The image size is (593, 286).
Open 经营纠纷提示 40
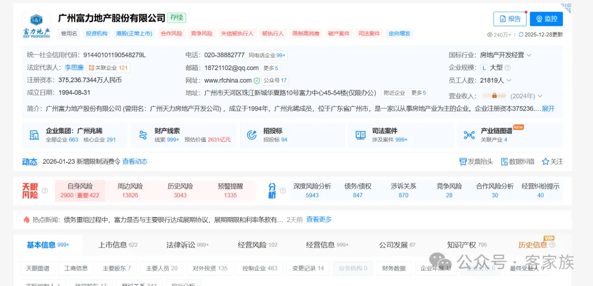tap(540, 191)
